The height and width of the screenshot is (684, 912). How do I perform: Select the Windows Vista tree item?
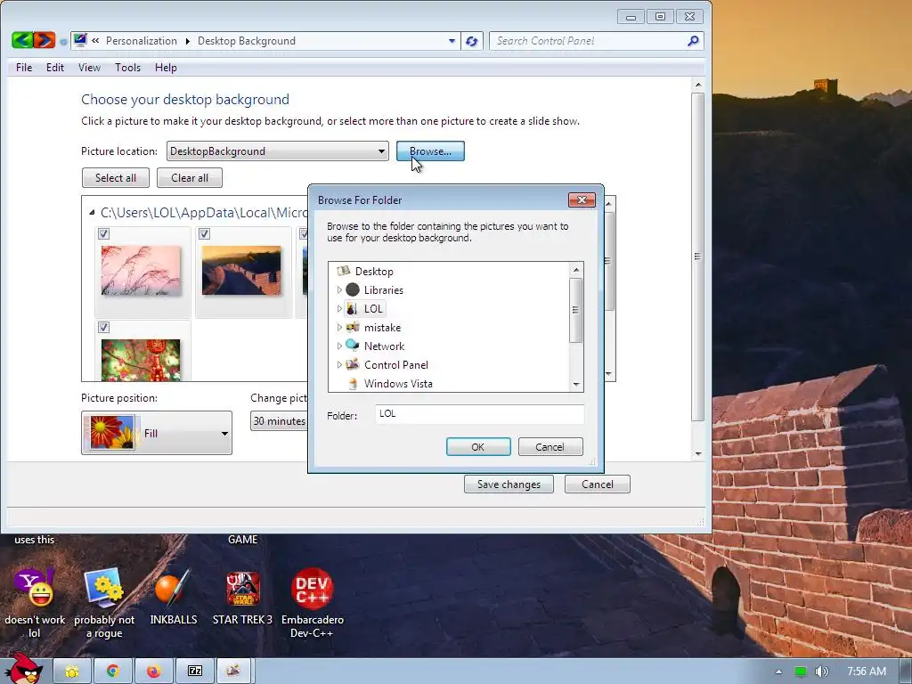pyautogui.click(x=398, y=384)
